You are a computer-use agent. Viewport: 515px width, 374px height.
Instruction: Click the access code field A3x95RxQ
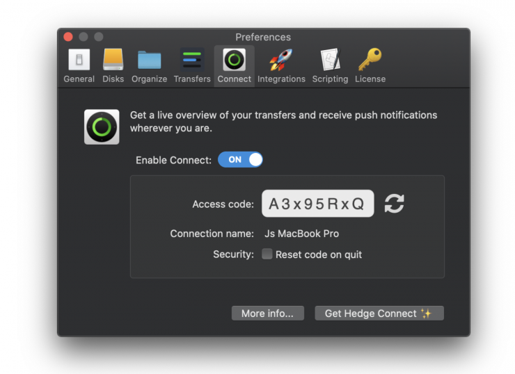(x=317, y=204)
